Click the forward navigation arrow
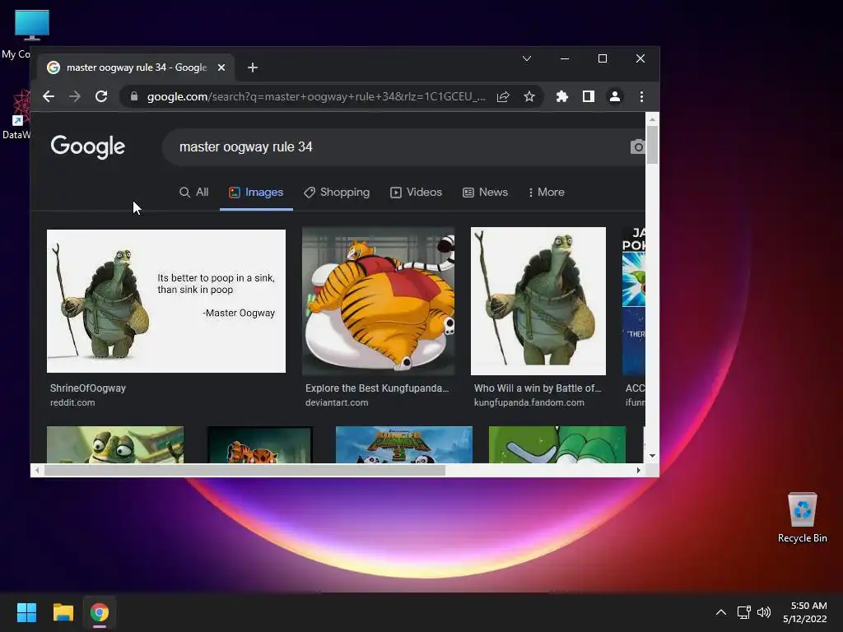843x632 pixels. coord(75,97)
